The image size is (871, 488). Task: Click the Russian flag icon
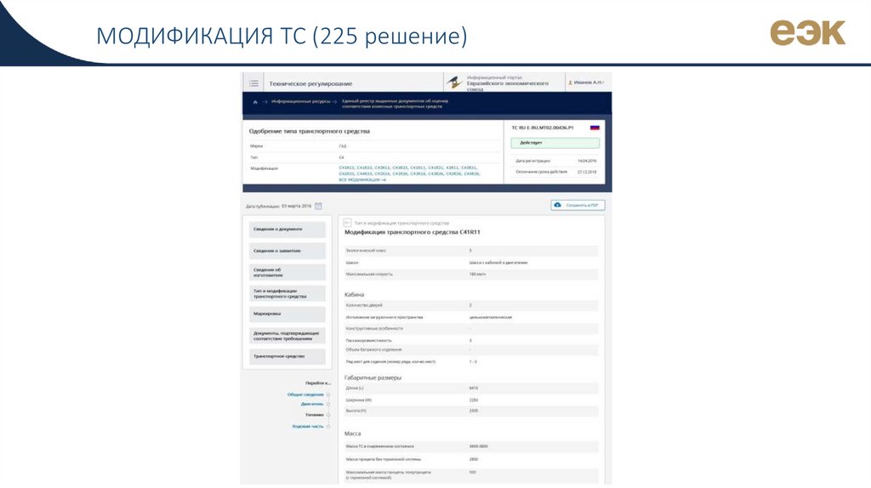click(x=595, y=128)
